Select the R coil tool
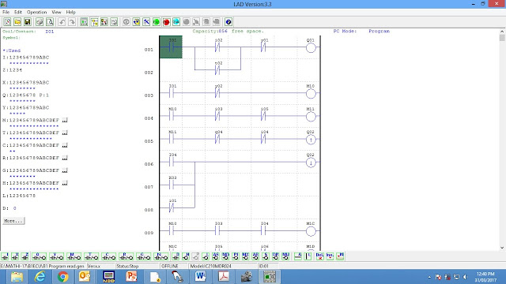The width and height of the screenshot is (506, 284). [x=126, y=256]
